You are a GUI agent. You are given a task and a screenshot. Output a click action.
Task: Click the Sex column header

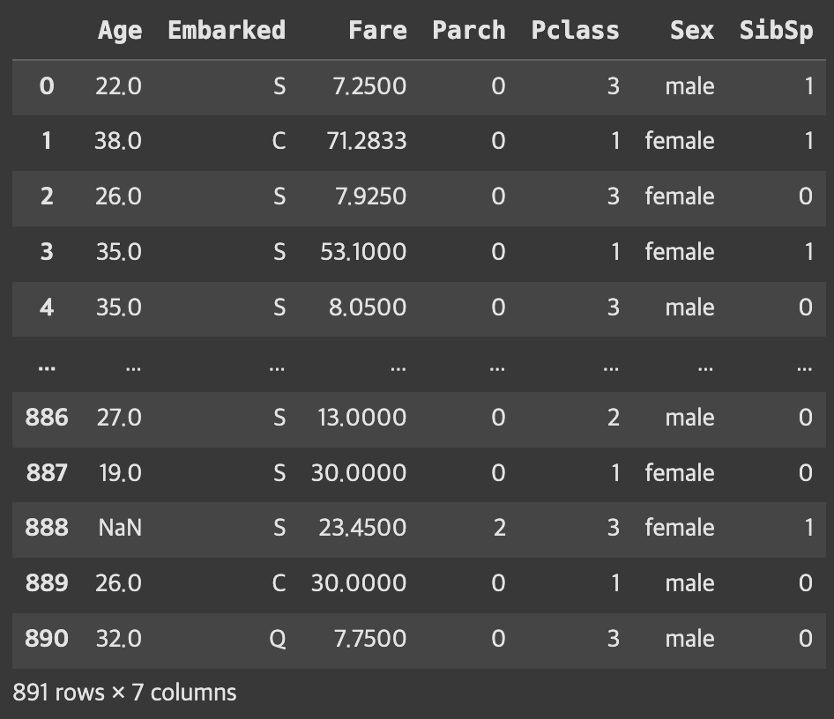point(691,31)
